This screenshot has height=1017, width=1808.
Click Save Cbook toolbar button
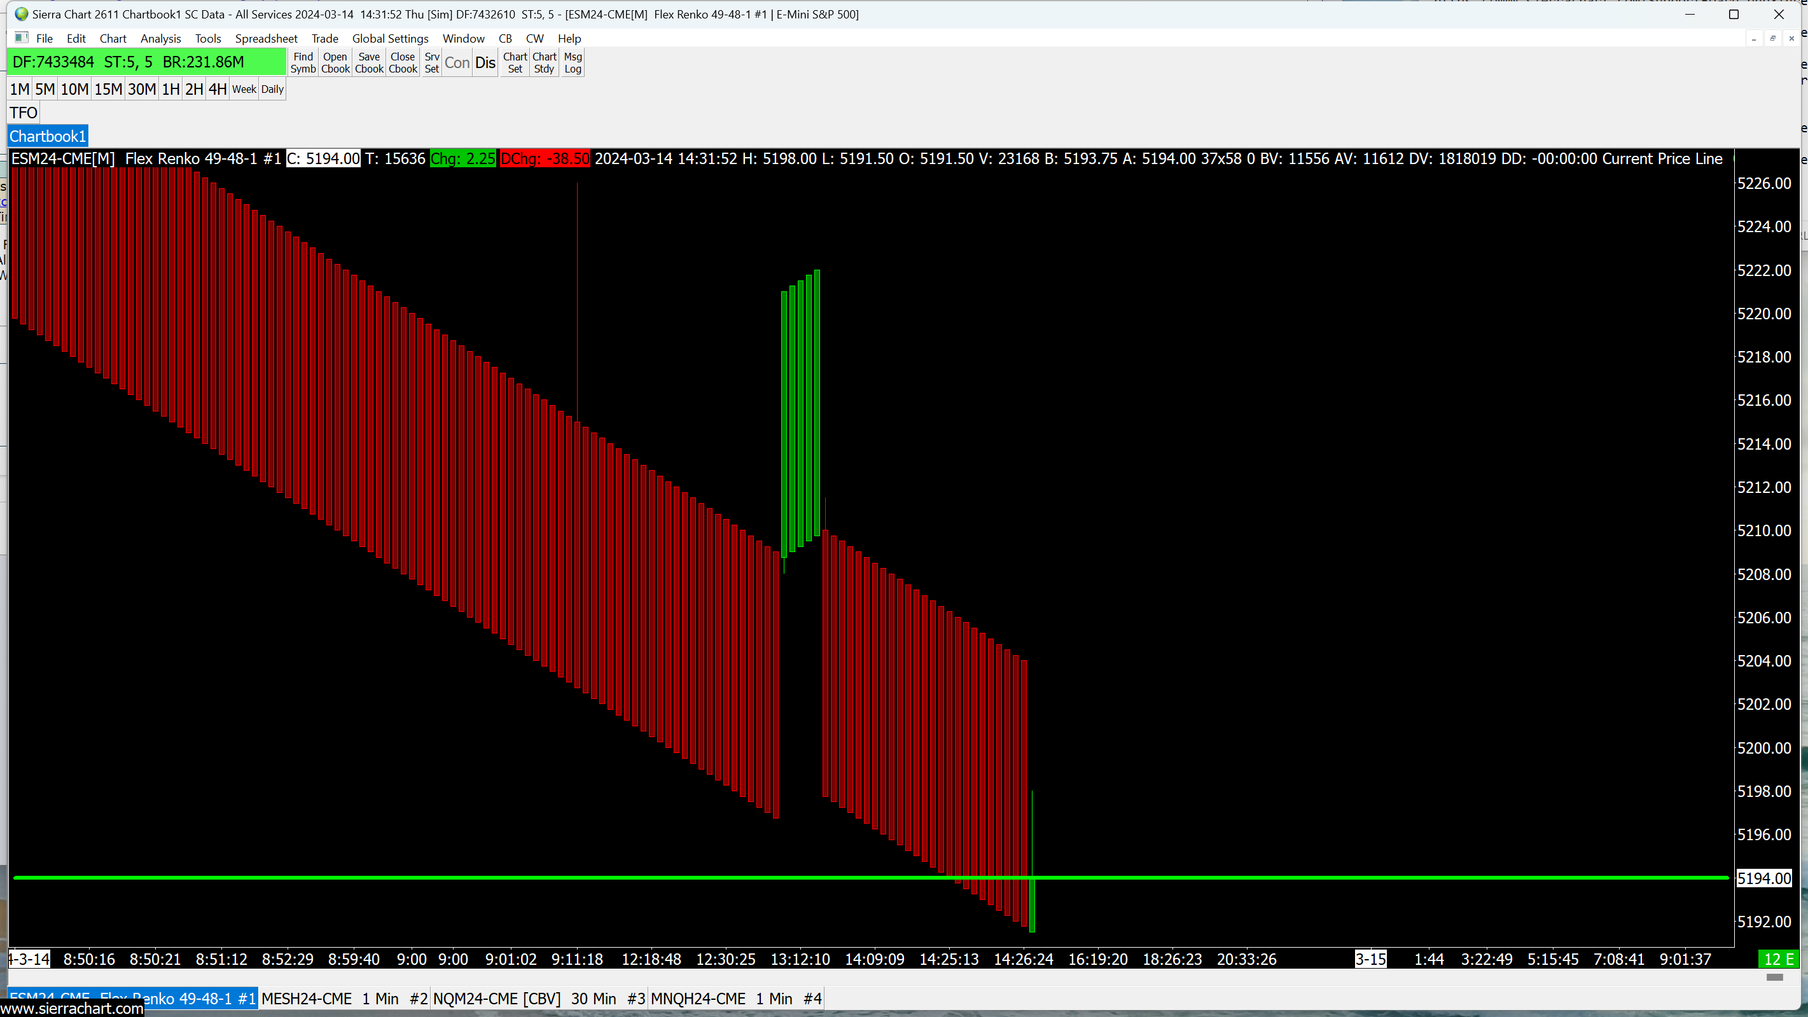(x=368, y=62)
